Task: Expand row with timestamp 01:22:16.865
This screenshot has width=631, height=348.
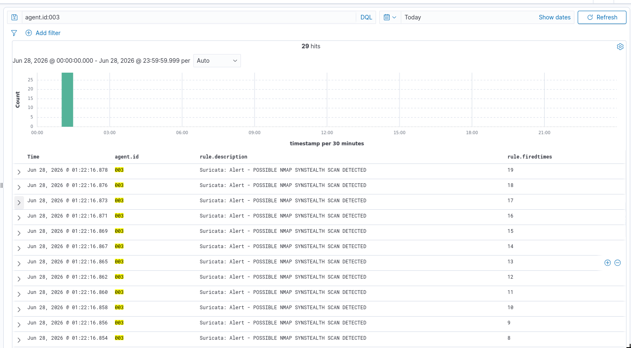Action: point(19,264)
